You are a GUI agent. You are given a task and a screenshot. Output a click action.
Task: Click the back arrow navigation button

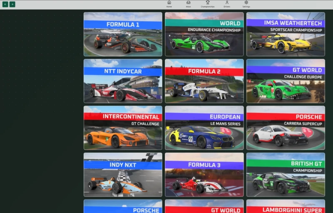5,4
